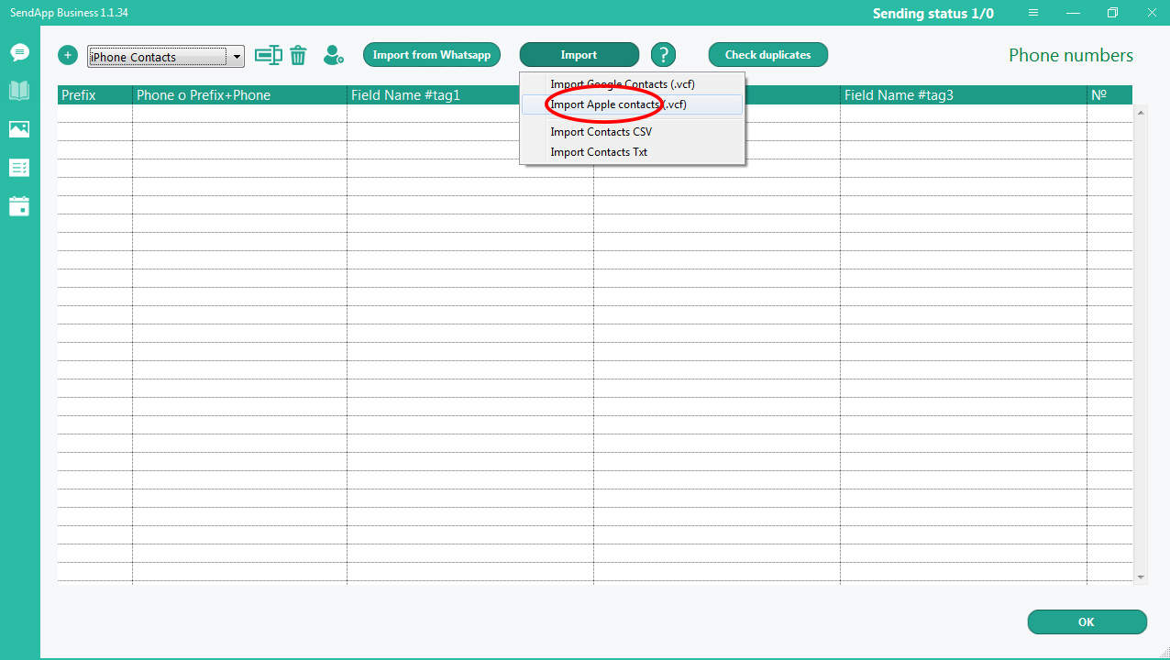Click the scrollbar up arrow

pos(1141,112)
